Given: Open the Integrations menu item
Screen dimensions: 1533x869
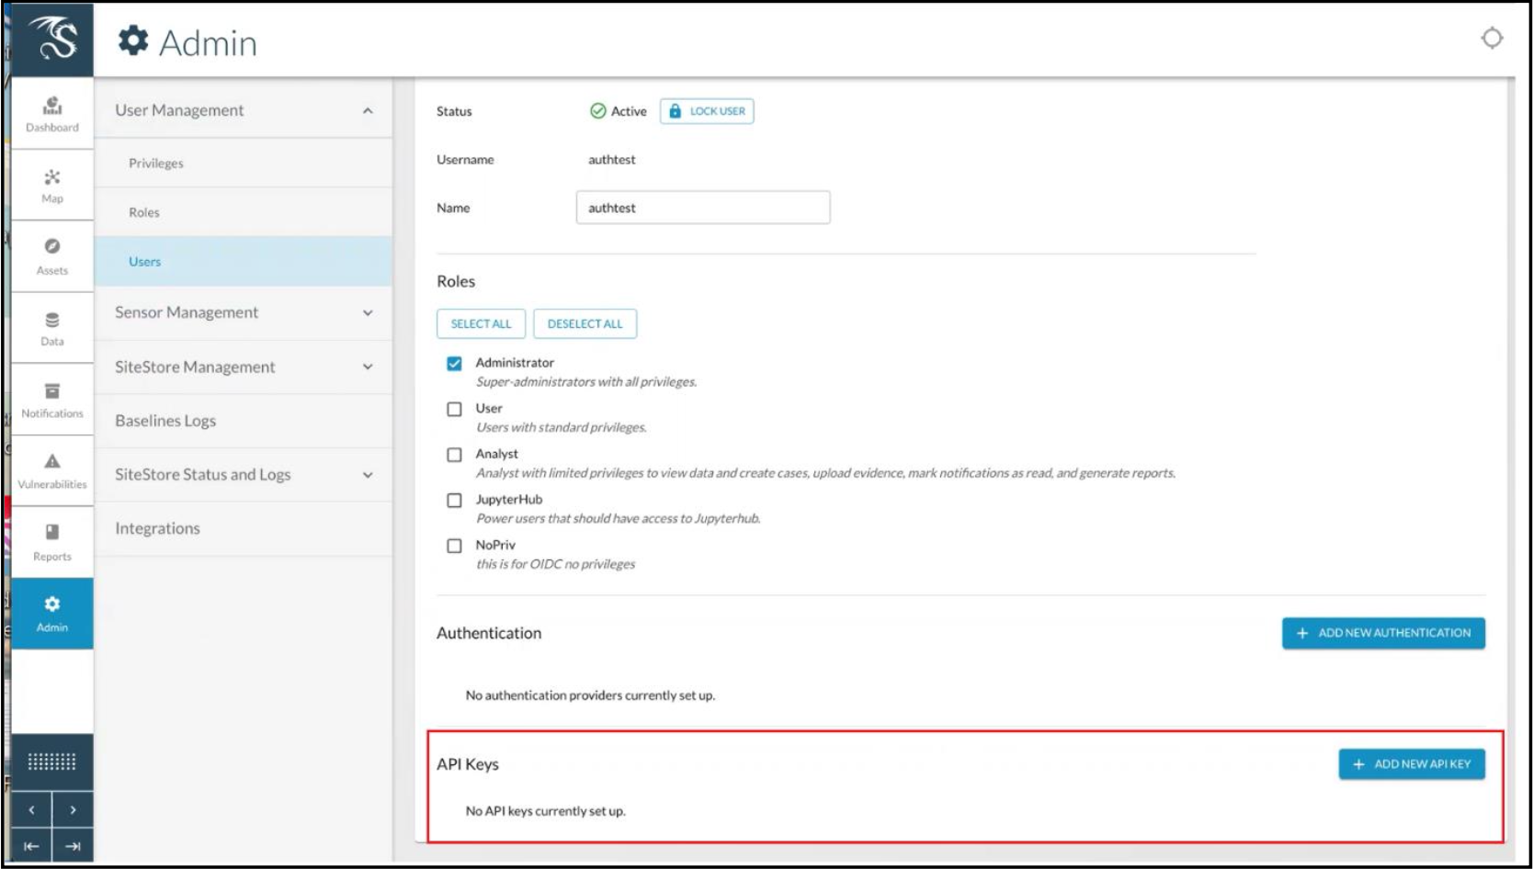Looking at the screenshot, I should pyautogui.click(x=157, y=528).
